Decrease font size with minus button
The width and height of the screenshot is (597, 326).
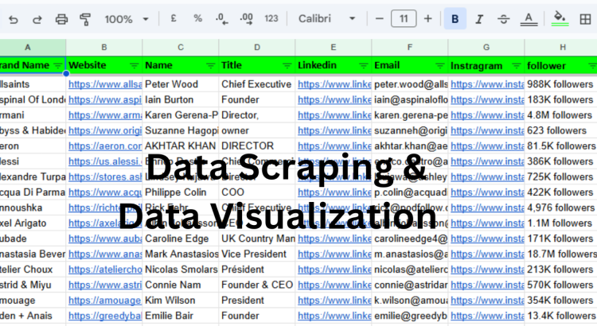point(379,18)
